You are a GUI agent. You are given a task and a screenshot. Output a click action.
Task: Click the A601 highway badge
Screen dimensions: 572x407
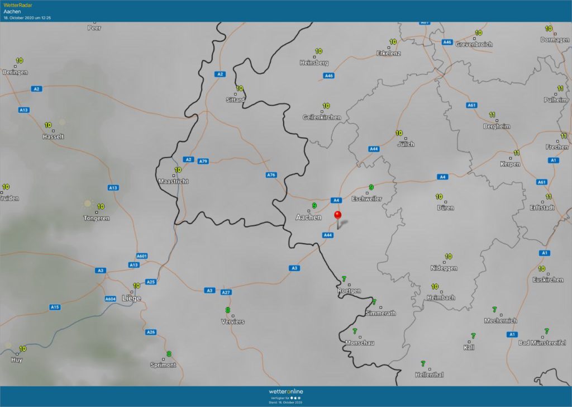point(142,256)
